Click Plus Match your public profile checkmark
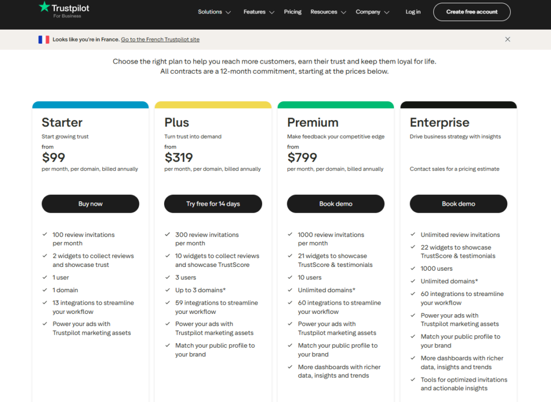The width and height of the screenshot is (551, 402). (x=168, y=345)
